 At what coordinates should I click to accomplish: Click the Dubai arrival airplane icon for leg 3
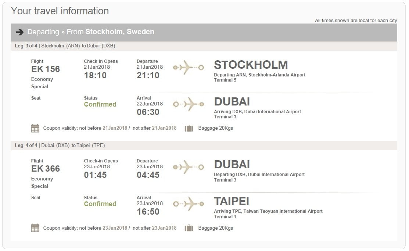188,104
